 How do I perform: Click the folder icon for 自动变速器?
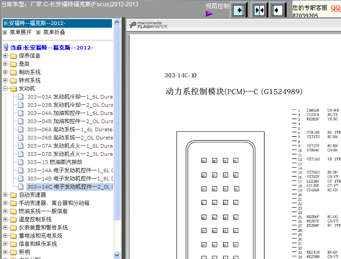13,195
